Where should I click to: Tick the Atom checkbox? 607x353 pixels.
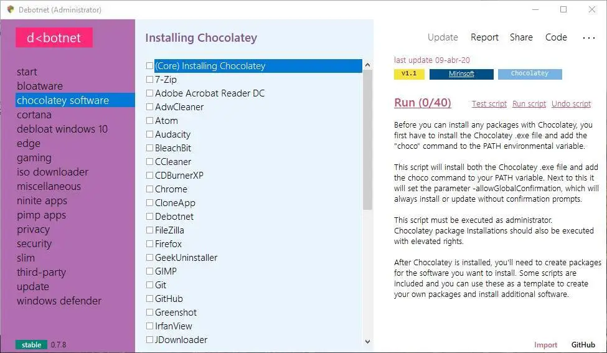(x=149, y=120)
